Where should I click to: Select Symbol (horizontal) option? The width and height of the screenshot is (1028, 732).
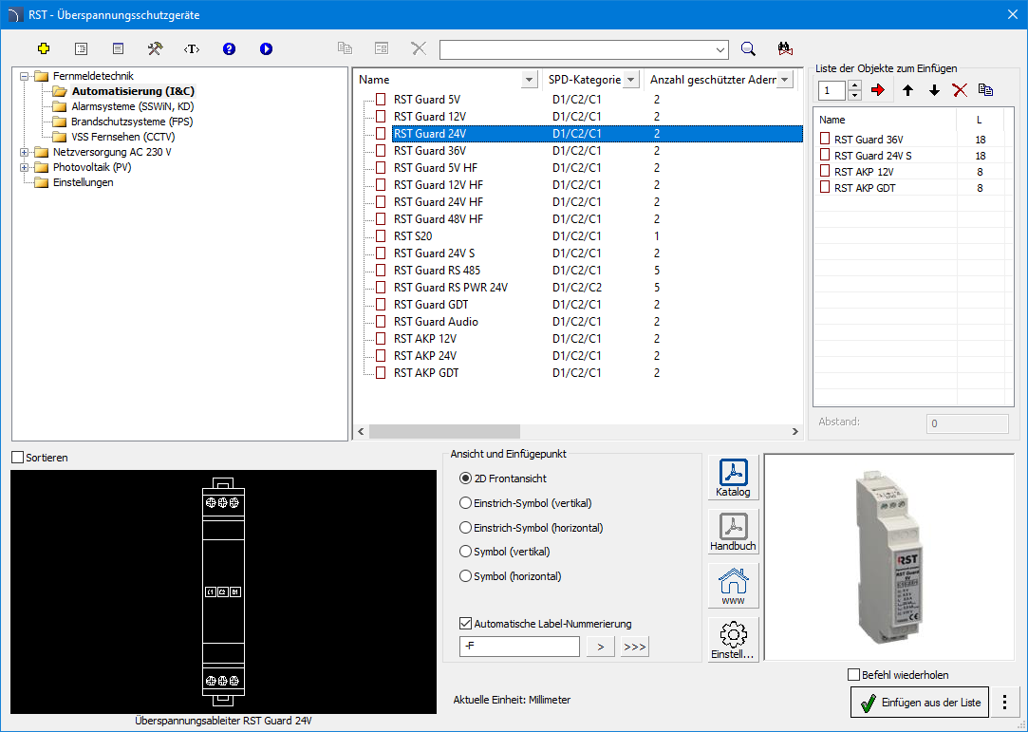point(465,576)
